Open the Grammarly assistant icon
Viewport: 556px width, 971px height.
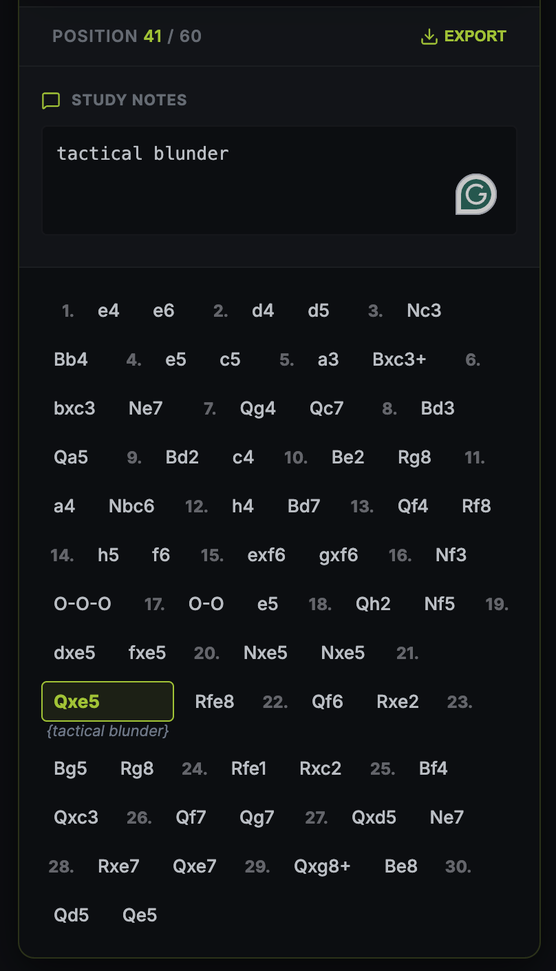point(475,194)
